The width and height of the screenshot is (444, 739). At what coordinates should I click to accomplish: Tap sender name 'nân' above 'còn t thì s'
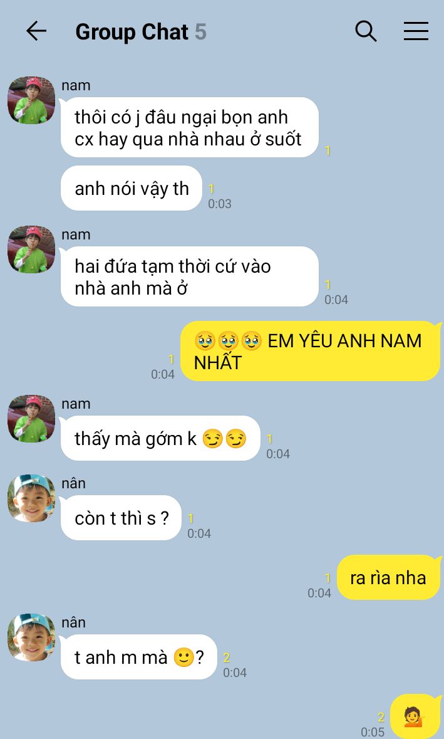(73, 483)
